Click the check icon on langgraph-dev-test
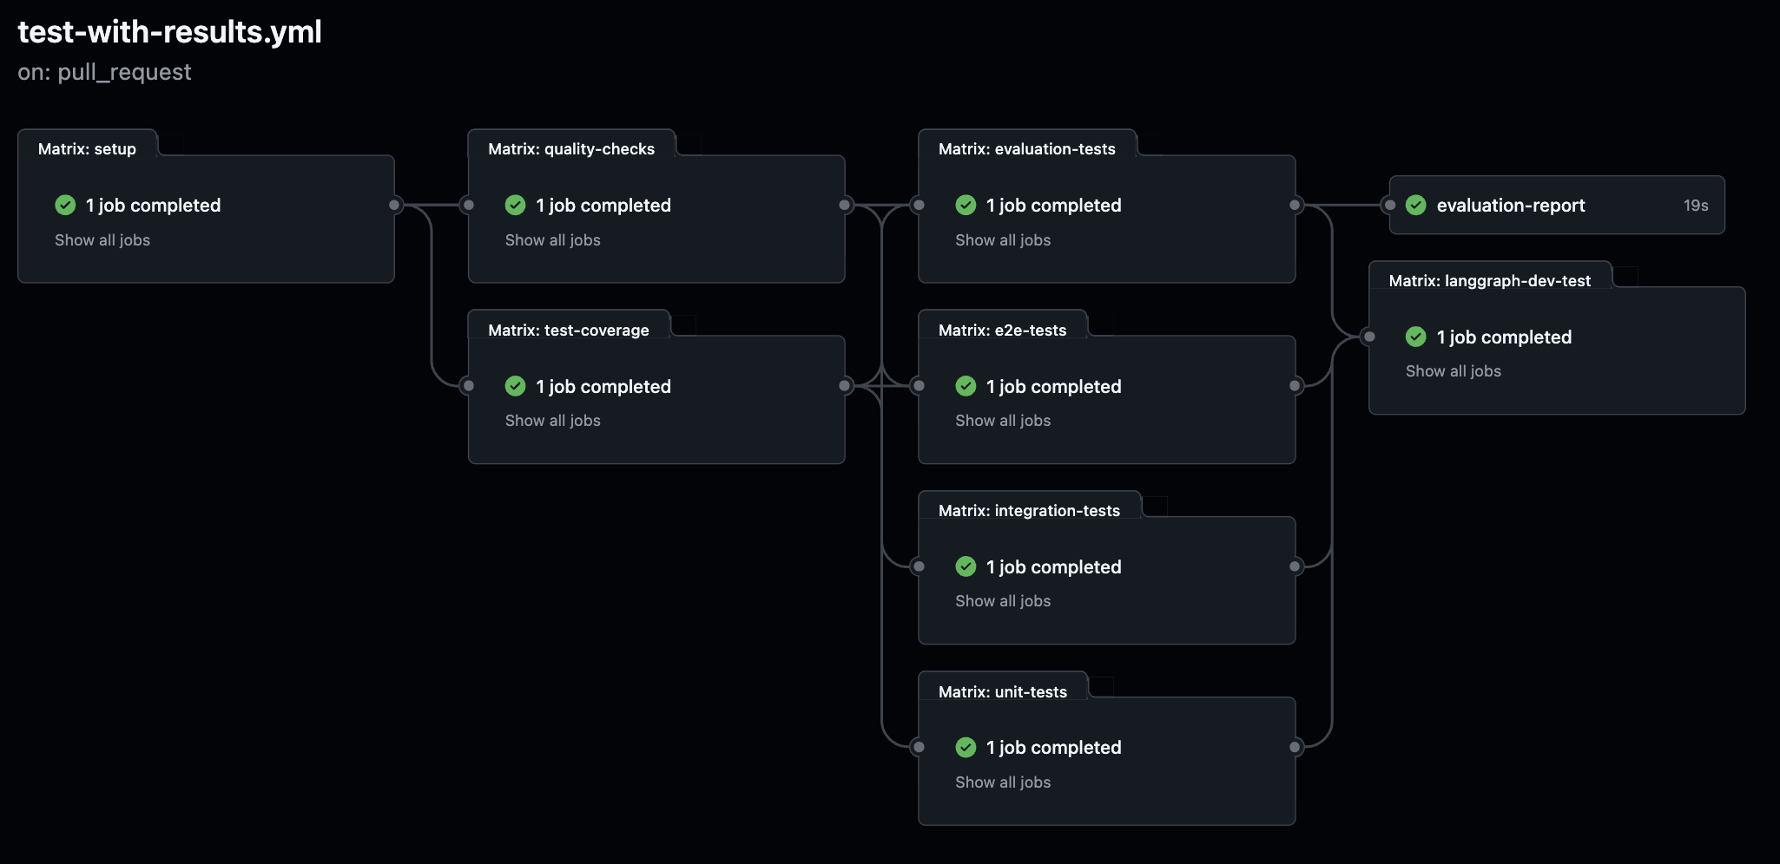 point(1415,337)
